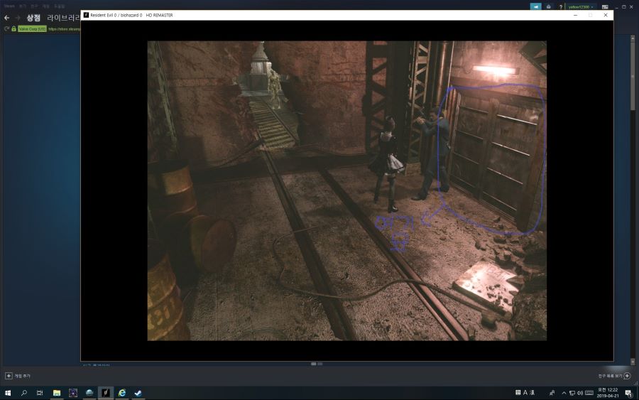Switch Steam to Big Picture mode
This screenshot has width=639, height=400.
(x=605, y=6)
